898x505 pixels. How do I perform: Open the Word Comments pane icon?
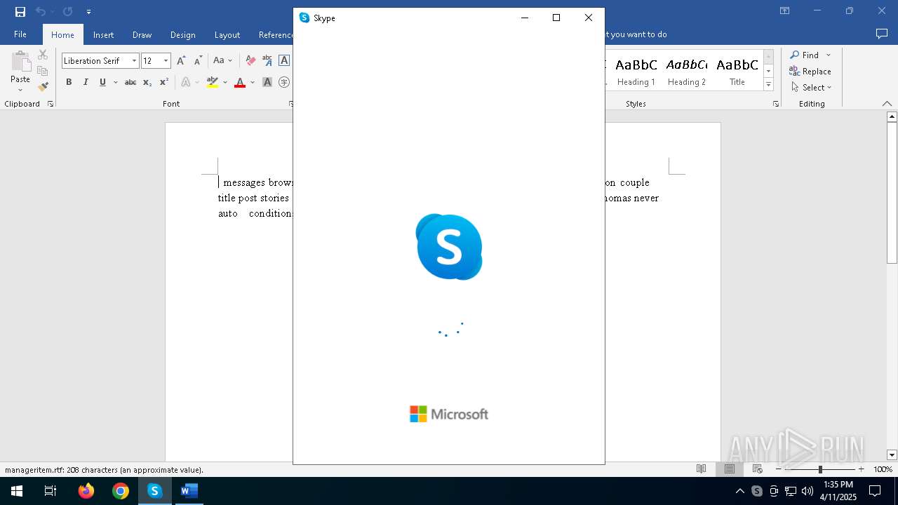tap(882, 34)
